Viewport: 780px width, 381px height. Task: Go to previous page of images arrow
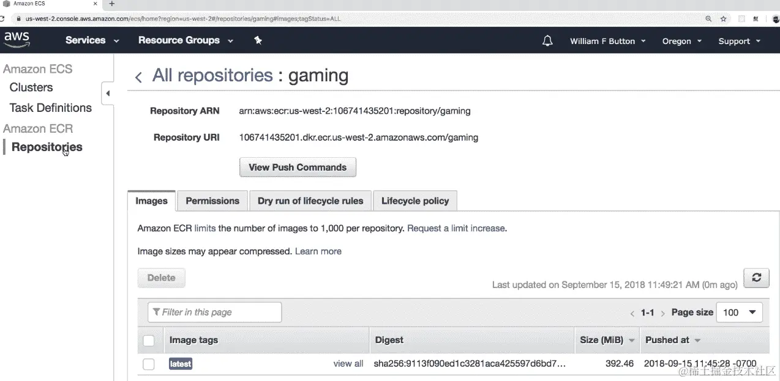(632, 313)
